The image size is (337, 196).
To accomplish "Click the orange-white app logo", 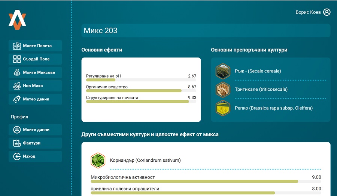I will click(17, 20).
